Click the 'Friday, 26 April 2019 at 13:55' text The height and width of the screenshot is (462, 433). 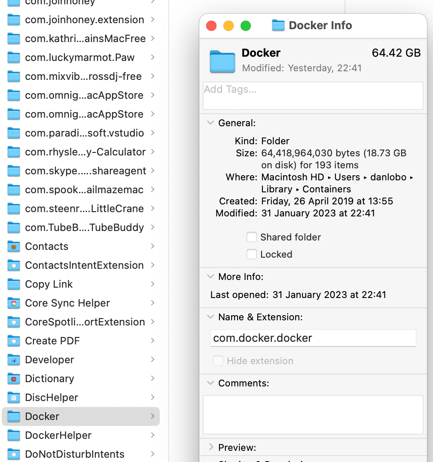coord(327,201)
